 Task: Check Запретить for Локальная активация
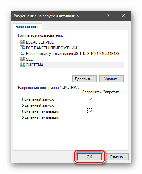point(110,111)
